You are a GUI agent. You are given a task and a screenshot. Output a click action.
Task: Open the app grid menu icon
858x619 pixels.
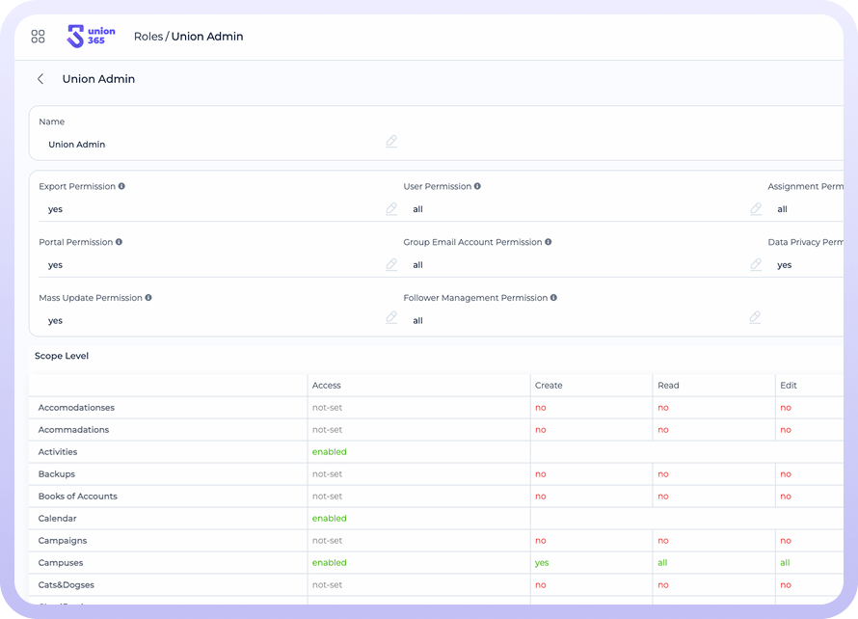39,37
